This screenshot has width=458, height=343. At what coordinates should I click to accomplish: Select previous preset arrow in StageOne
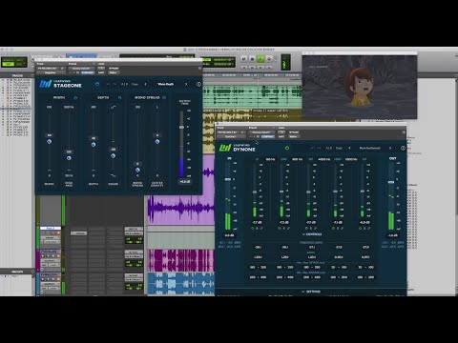[145, 84]
